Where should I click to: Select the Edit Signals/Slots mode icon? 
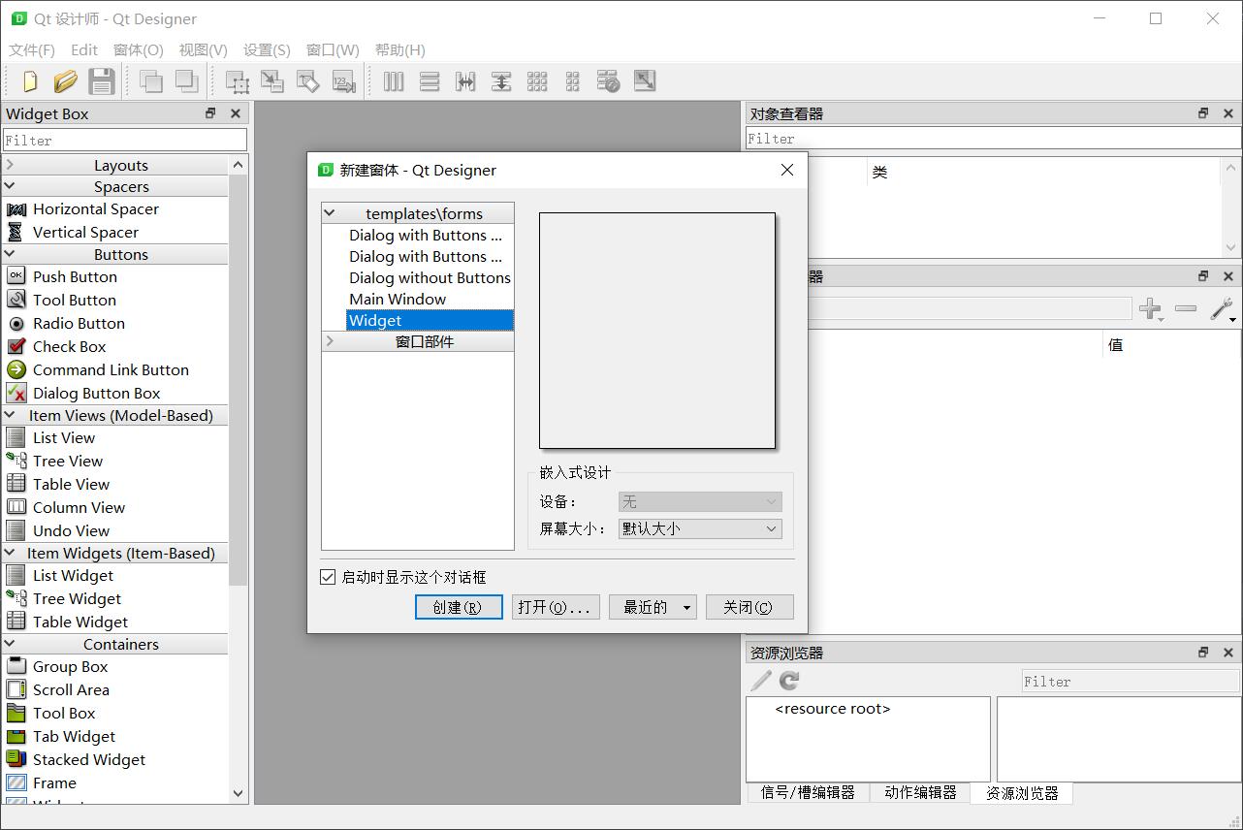click(272, 81)
